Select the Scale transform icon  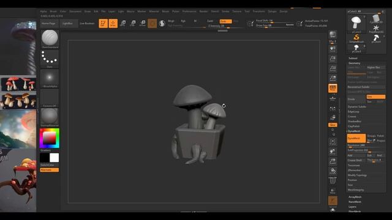pos(133,23)
